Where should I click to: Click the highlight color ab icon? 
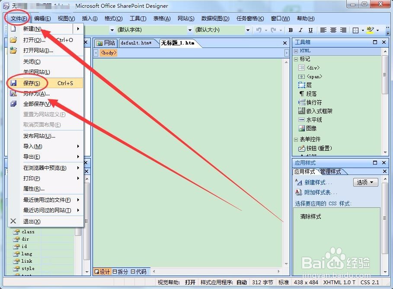370,30
